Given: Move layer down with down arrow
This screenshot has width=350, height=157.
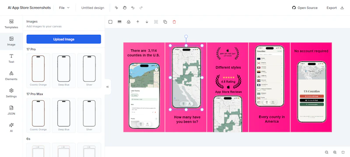Looking at the screenshot, I should click(x=147, y=22).
